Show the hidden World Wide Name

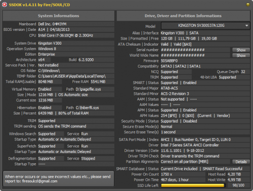point(241,56)
